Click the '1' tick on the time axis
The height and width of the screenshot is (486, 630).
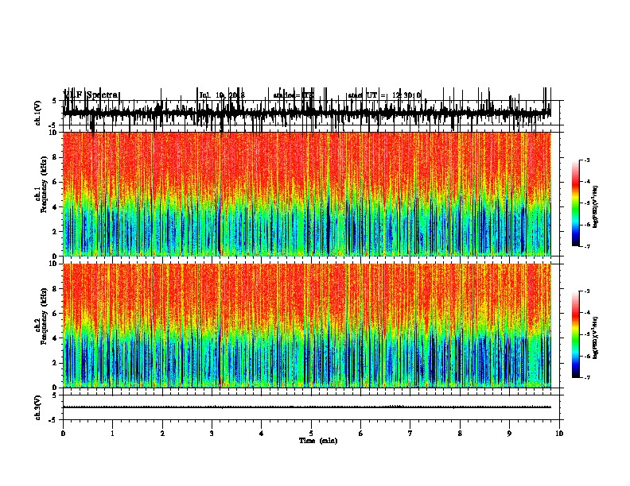(112, 433)
